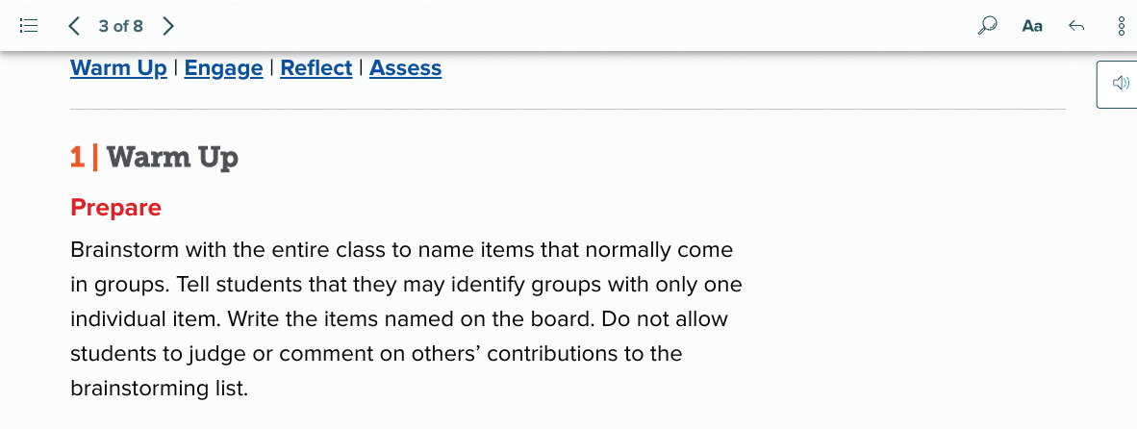Click the 1 | Warm Up heading
Image resolution: width=1137 pixels, height=429 pixels.
point(155,157)
